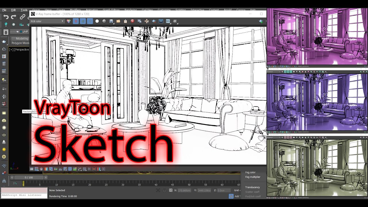Image resolution: width=368 pixels, height=207 pixels.
Task: Open the Perspective viewport label menu
Action: point(21,49)
